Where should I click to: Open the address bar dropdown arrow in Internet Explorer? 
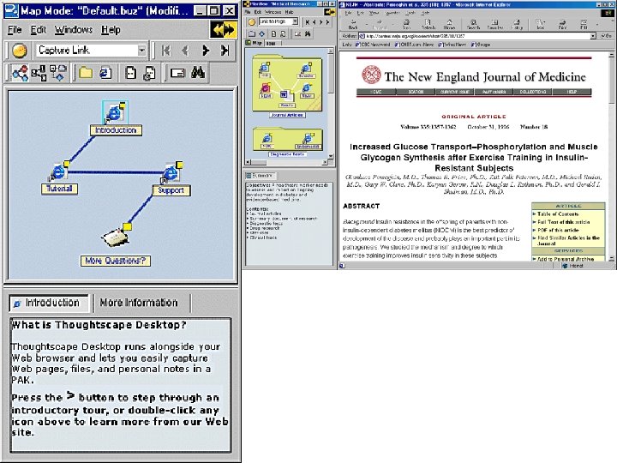[x=593, y=36]
